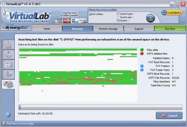Click the Not online user icon
Image resolution: width=187 pixels, height=127 pixels.
[90, 14]
